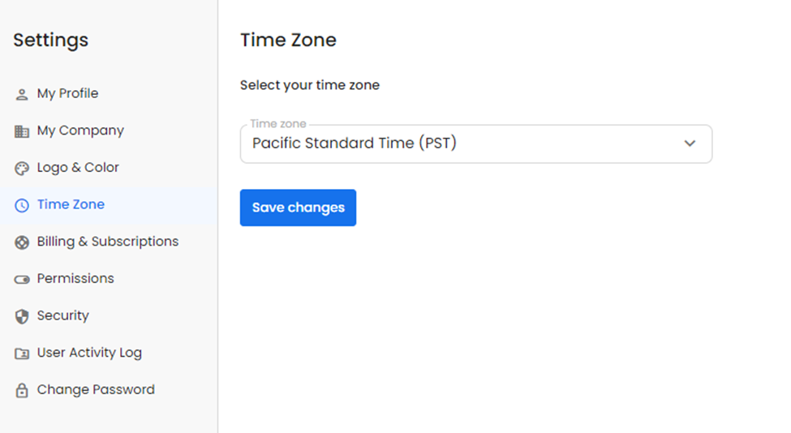View the User Activity Log
Screen dimensions: 791x433
[89, 353]
